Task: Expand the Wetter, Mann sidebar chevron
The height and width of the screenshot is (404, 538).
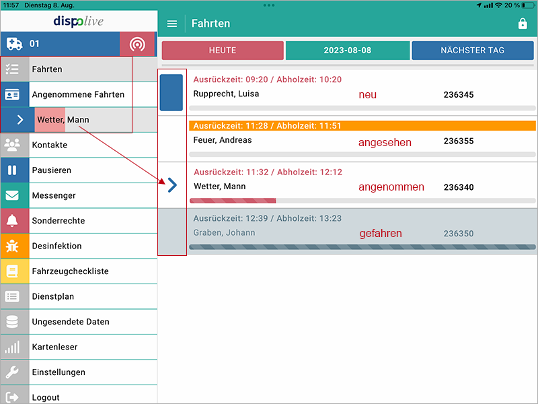Action: pyautogui.click(x=20, y=120)
